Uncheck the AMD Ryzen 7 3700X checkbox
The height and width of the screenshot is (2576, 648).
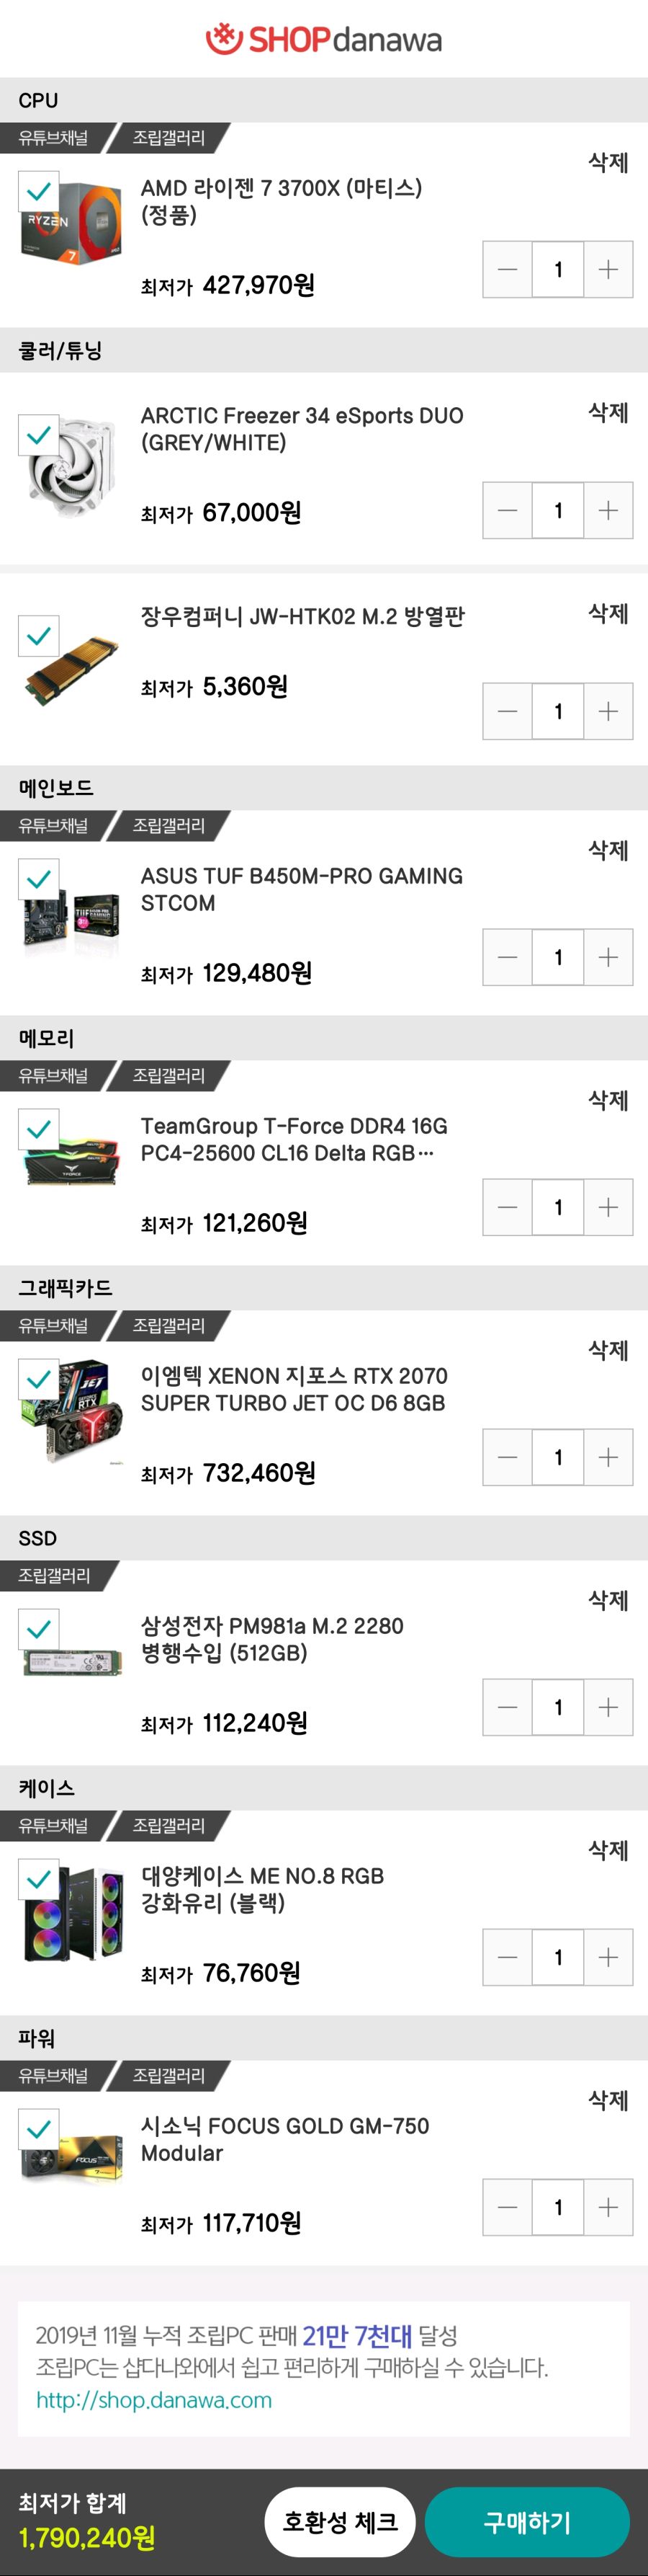pyautogui.click(x=39, y=191)
